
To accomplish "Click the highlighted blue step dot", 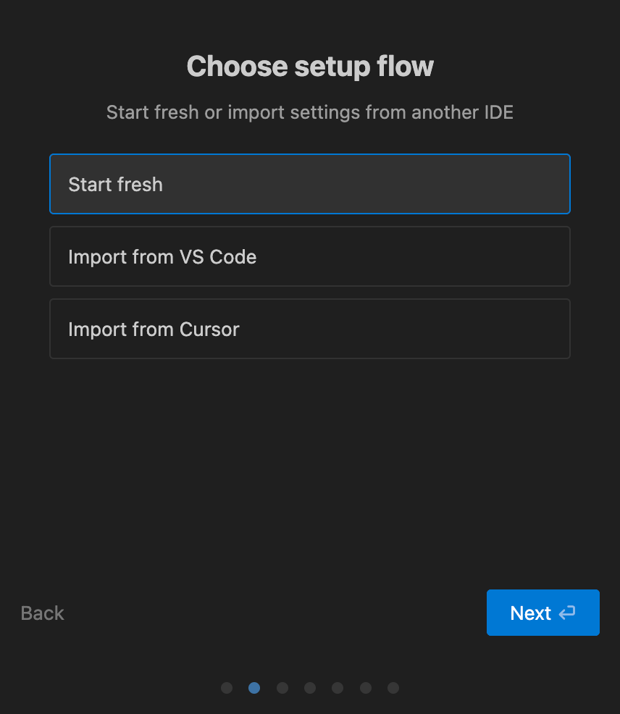I will click(254, 688).
